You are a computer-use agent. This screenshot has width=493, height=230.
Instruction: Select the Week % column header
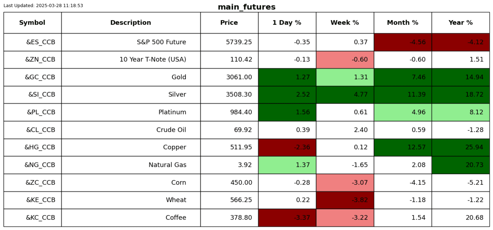(x=345, y=23)
